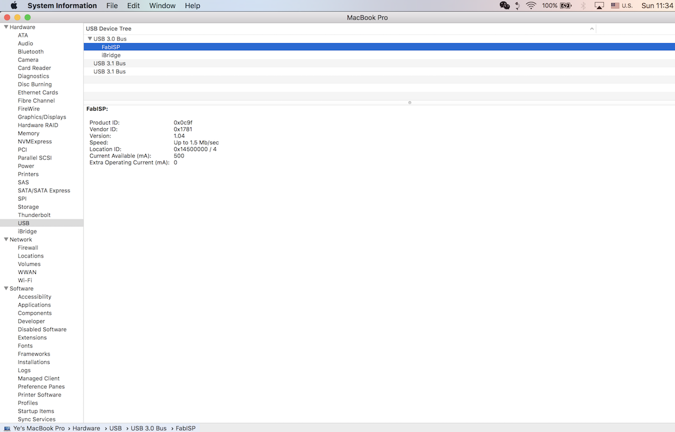The image size is (675, 432).
Task: Collapse the Hardware section triangle
Action: (6, 27)
